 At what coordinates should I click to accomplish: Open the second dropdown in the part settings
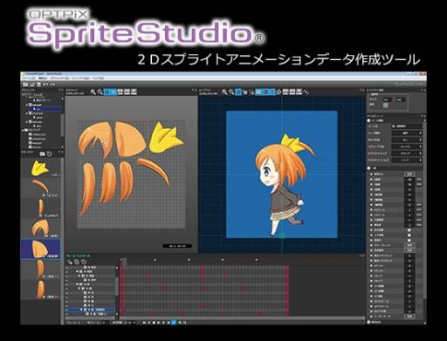click(x=407, y=133)
